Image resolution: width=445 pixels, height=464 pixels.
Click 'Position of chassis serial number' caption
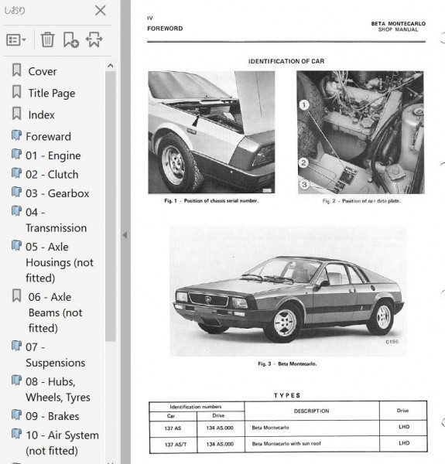(221, 200)
